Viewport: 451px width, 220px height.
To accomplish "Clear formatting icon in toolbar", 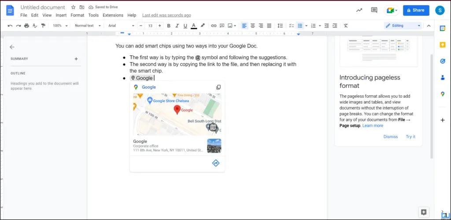I will pos(346,26).
